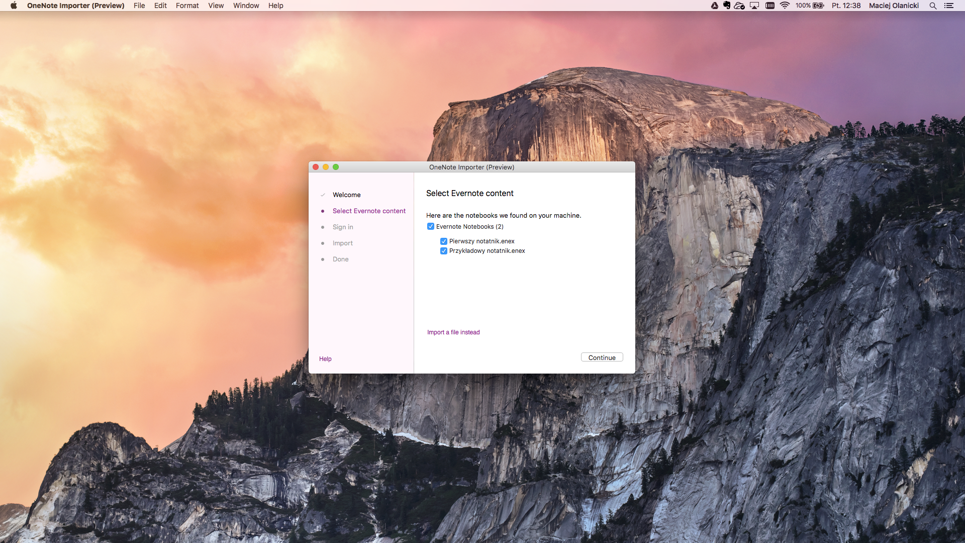This screenshot has height=543, width=965.
Task: Uncheck the Evernote Notebooks (2) checkbox
Action: coord(431,227)
